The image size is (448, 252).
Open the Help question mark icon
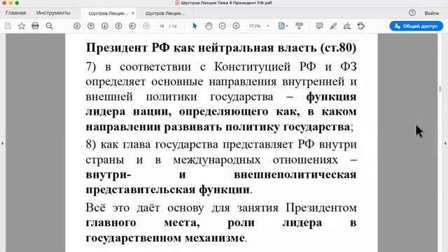pos(412,13)
